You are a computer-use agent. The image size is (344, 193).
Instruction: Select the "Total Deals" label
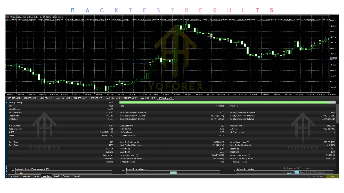point(14,145)
